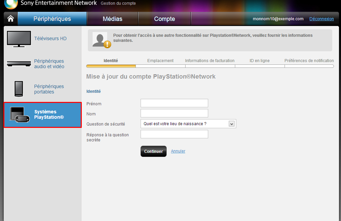Click the monnom10@exemple.com account email

278,19
